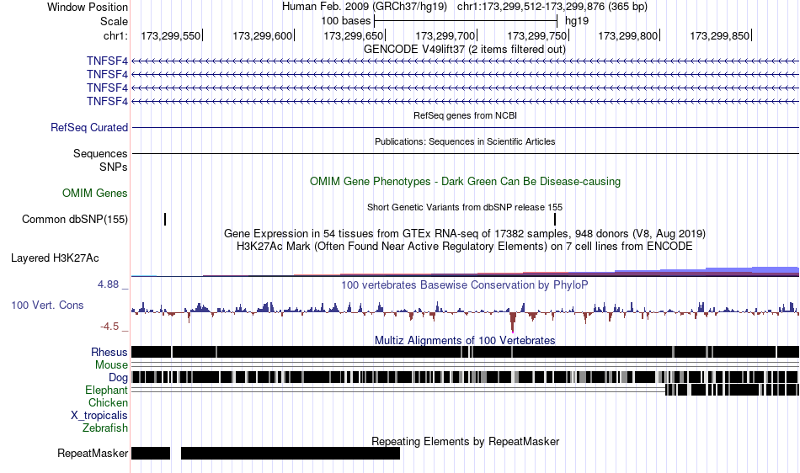Click the Rhesus alignment label

[x=109, y=352]
